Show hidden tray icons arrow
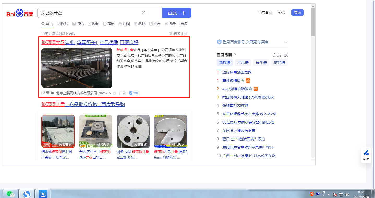This screenshot has width=375, height=198. (329, 195)
